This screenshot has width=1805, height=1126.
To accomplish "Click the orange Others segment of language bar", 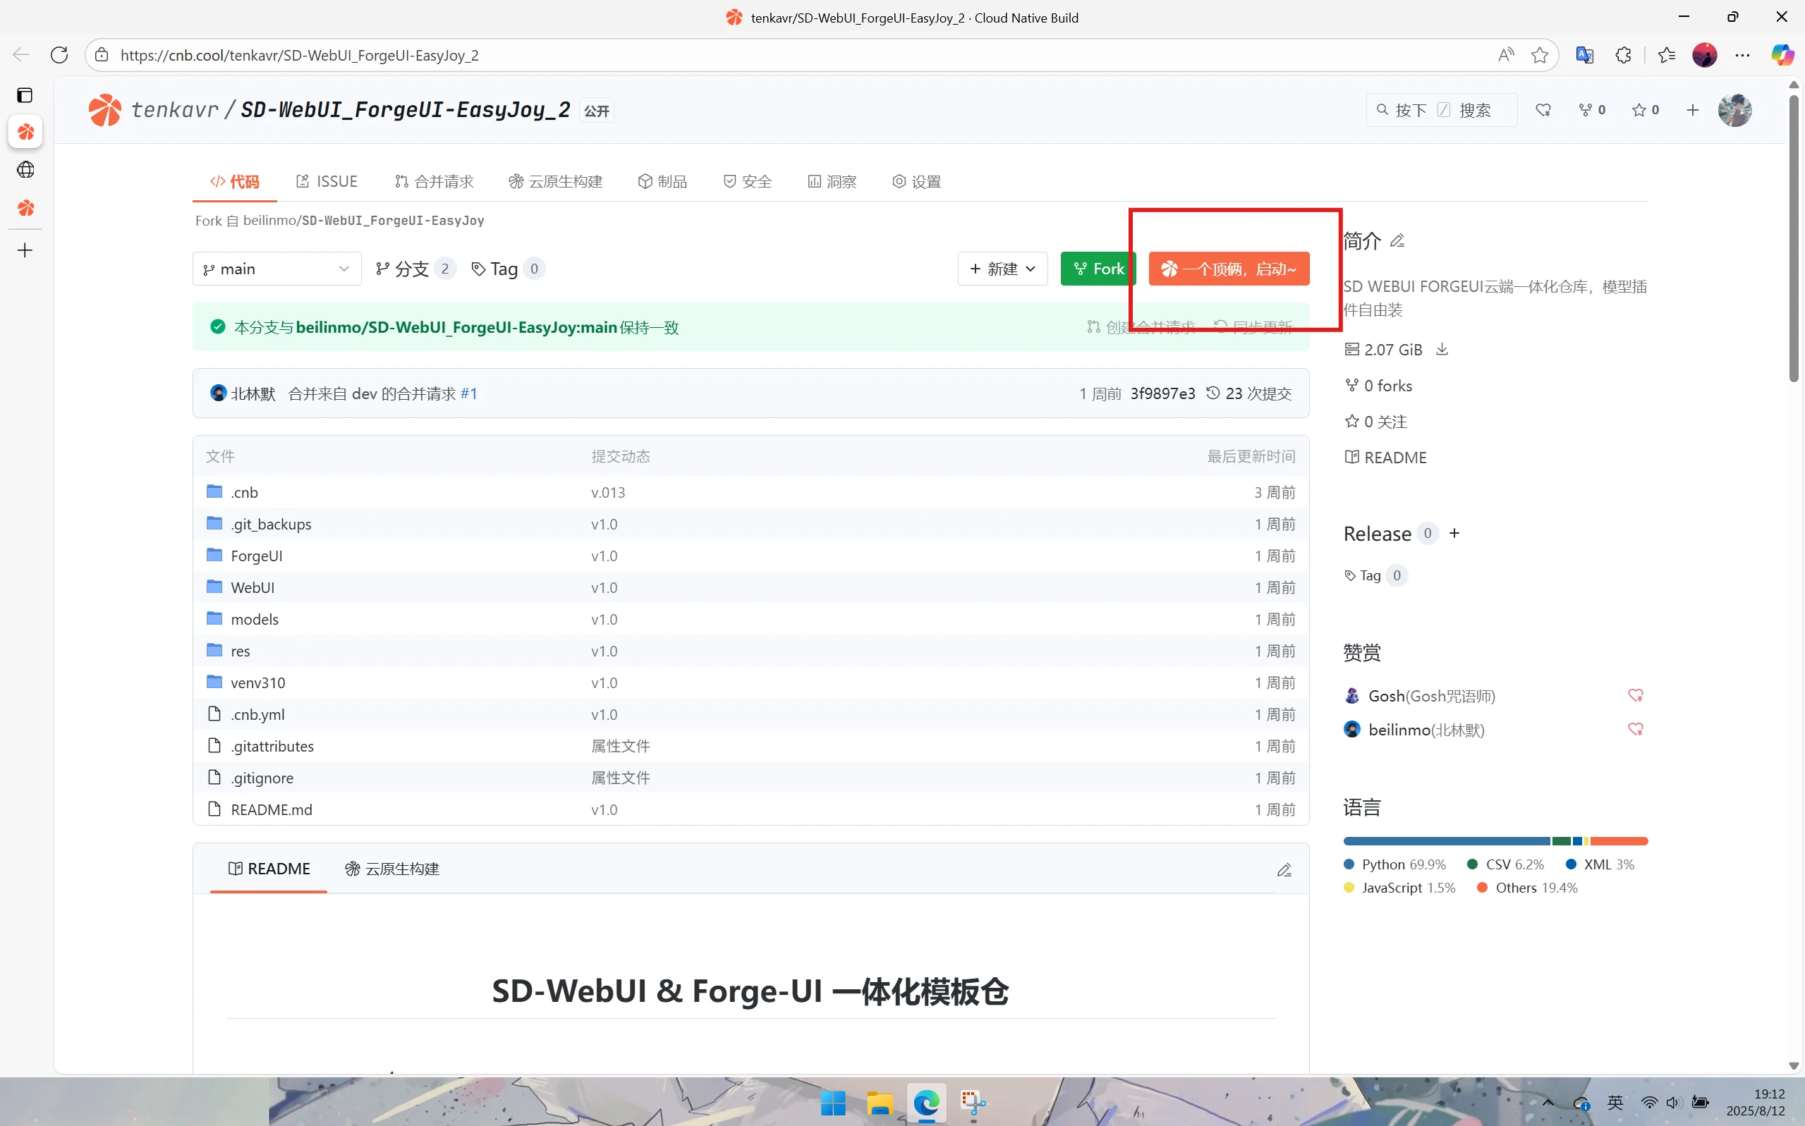I will tap(1619, 840).
